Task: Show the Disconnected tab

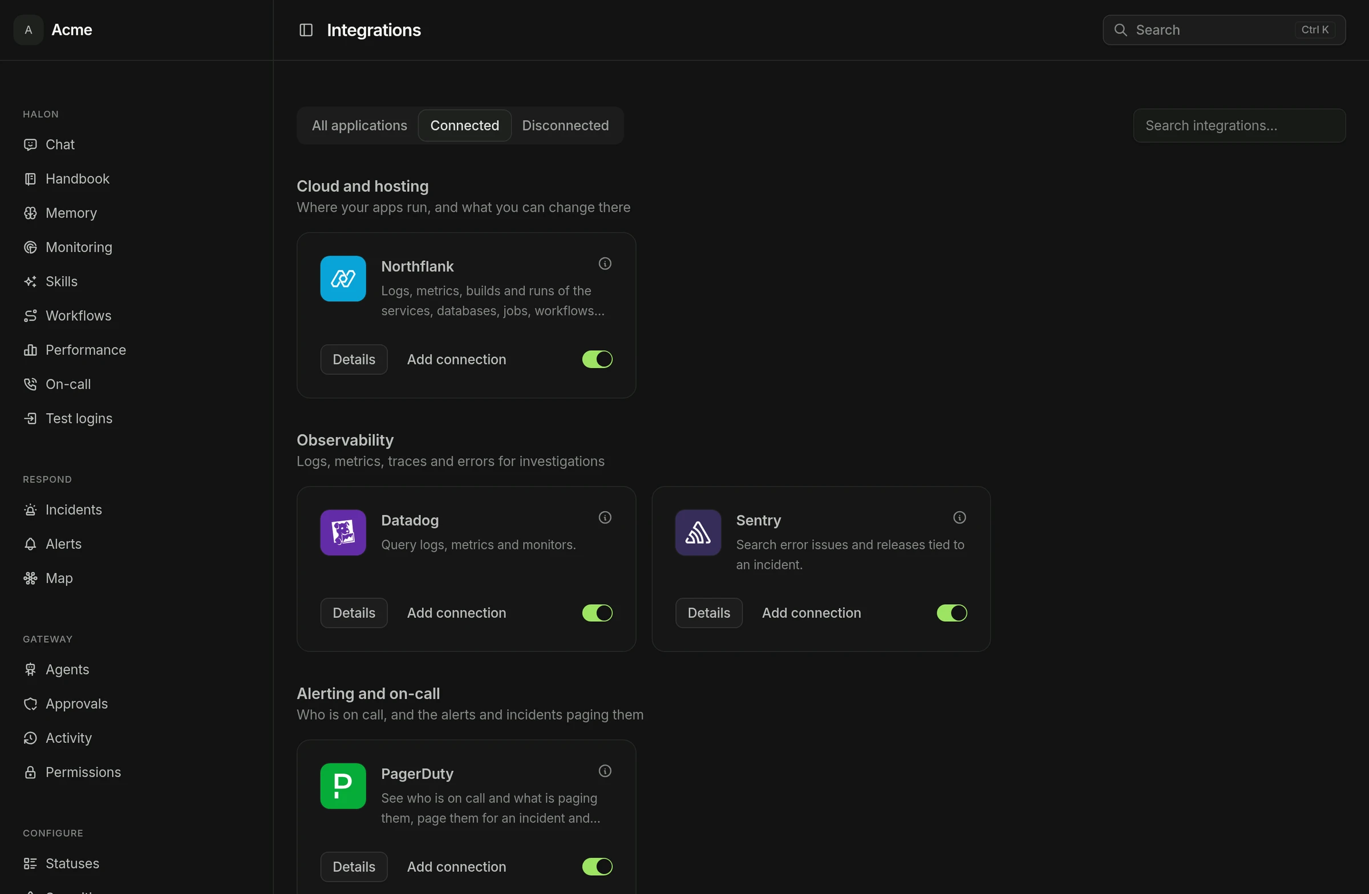Action: 565,126
